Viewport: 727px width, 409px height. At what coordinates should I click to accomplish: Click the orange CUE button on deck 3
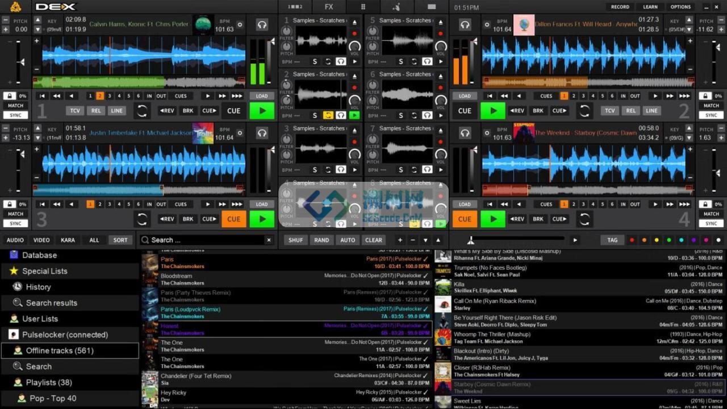(234, 219)
